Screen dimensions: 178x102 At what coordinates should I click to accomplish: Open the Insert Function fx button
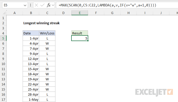(49, 5)
